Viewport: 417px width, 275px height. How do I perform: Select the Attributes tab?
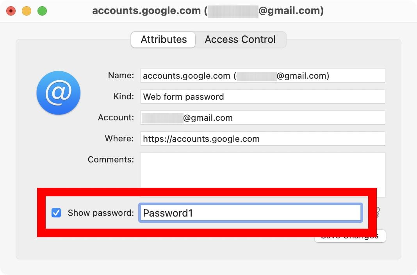tap(163, 39)
